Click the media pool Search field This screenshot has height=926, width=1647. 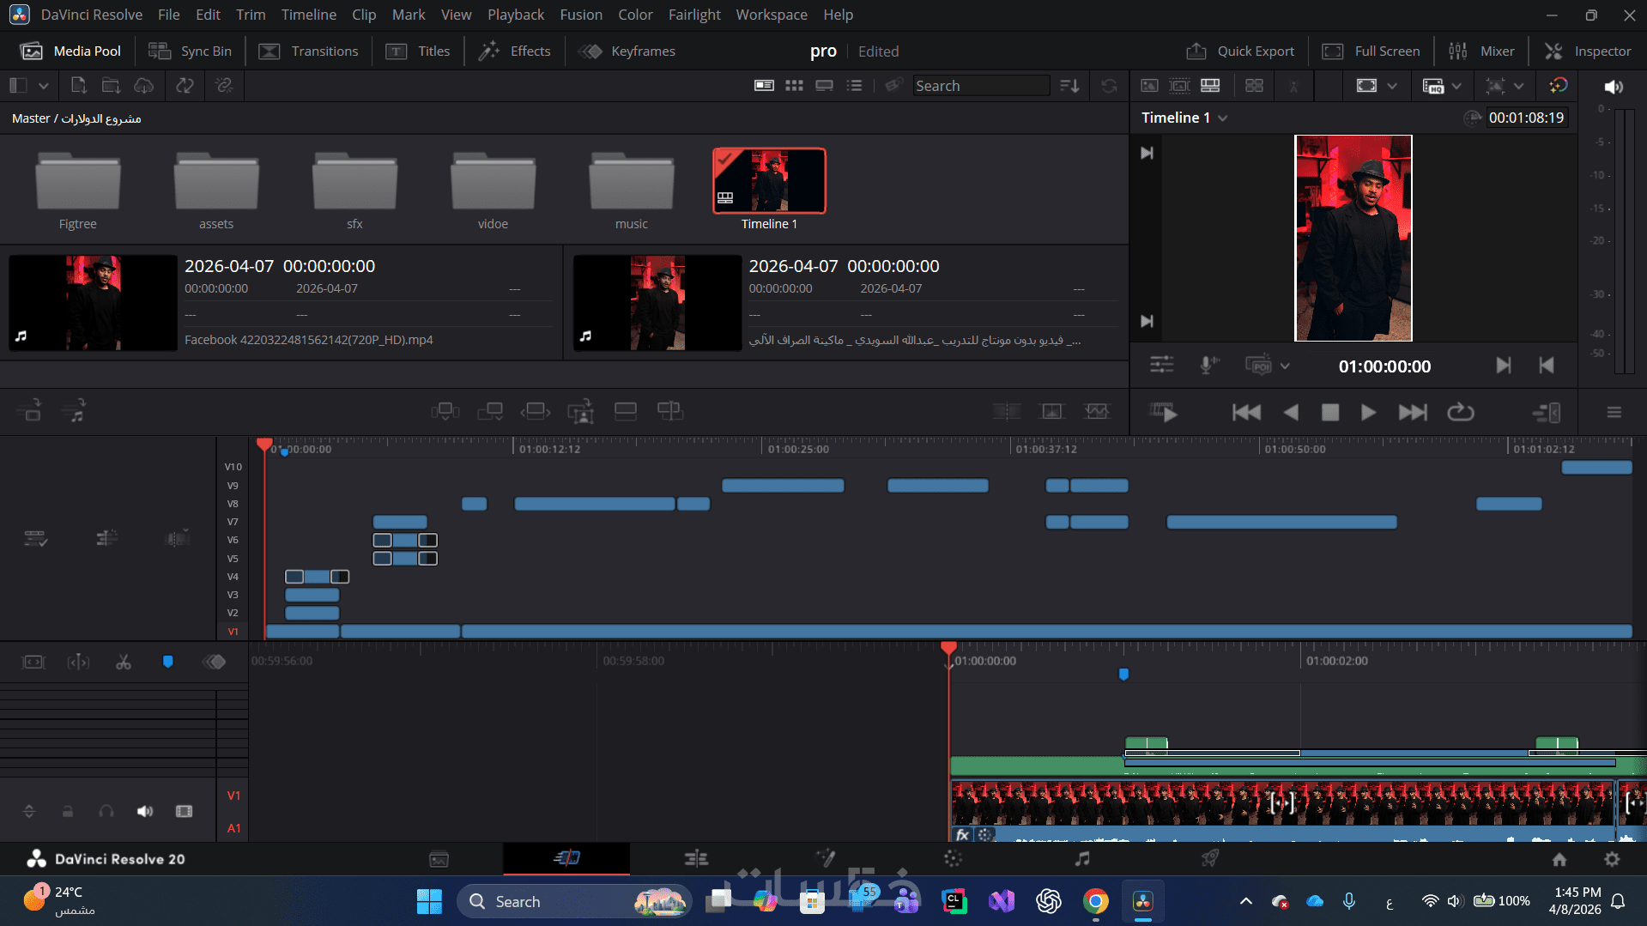coord(981,86)
